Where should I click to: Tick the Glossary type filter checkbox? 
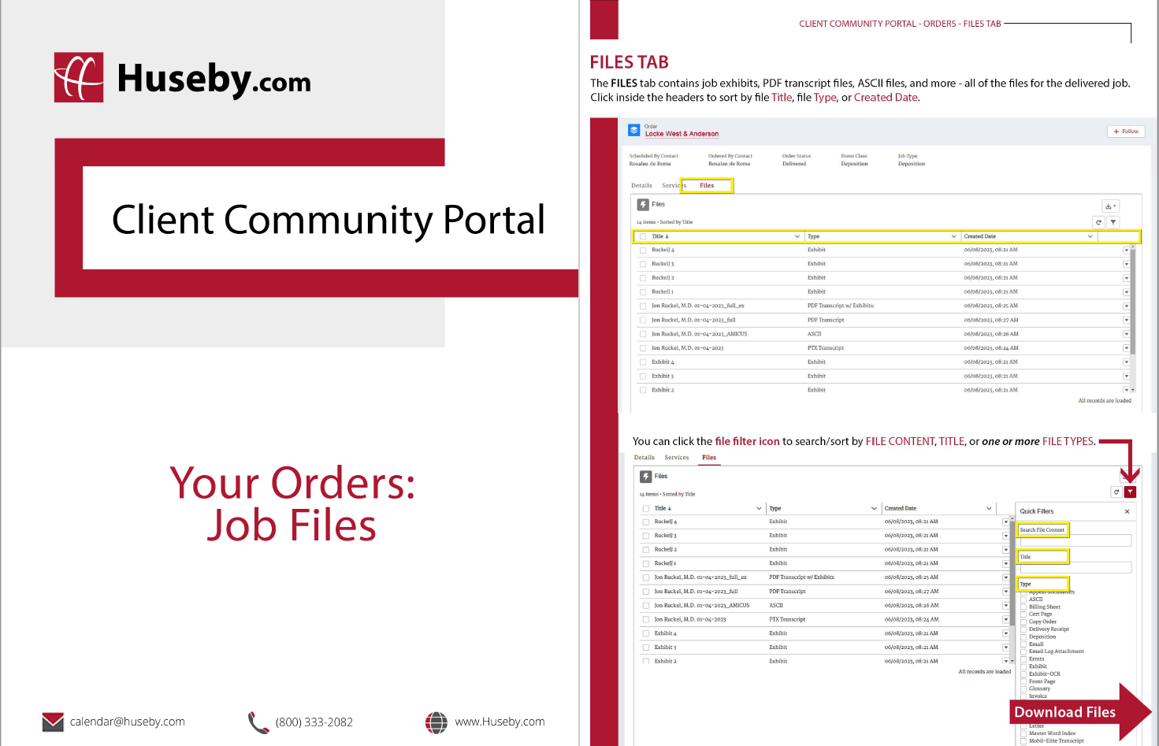tap(1023, 689)
